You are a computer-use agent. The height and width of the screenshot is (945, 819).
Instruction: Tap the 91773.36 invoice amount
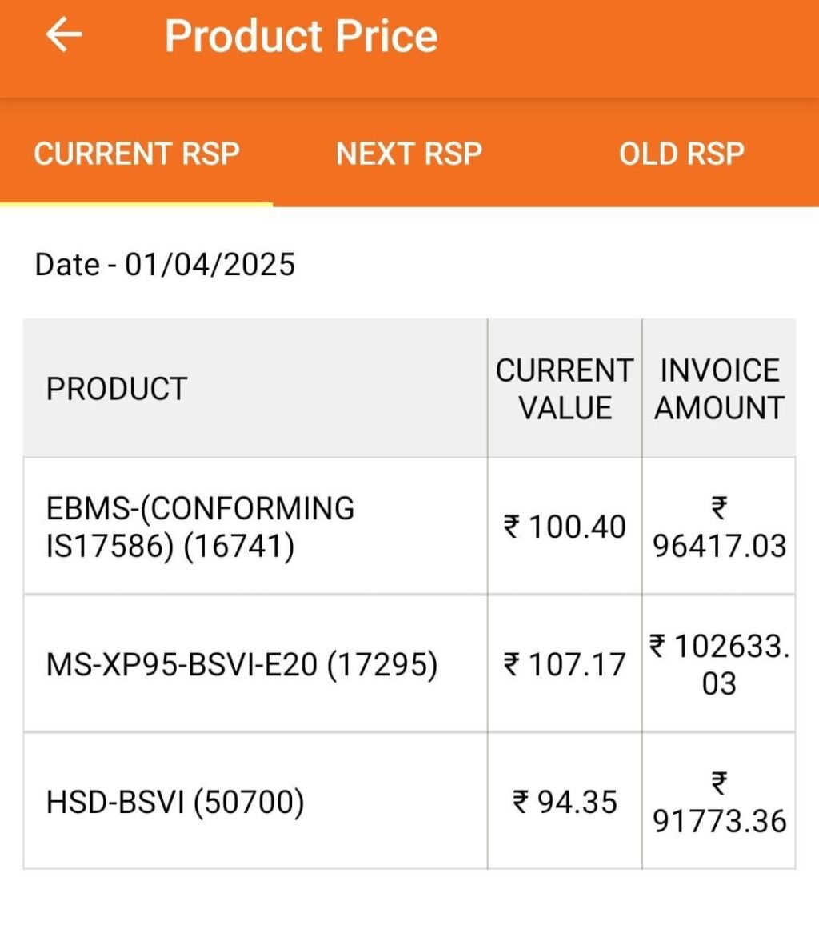[720, 822]
